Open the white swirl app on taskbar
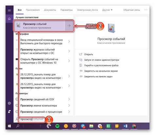 (x=49, y=126)
